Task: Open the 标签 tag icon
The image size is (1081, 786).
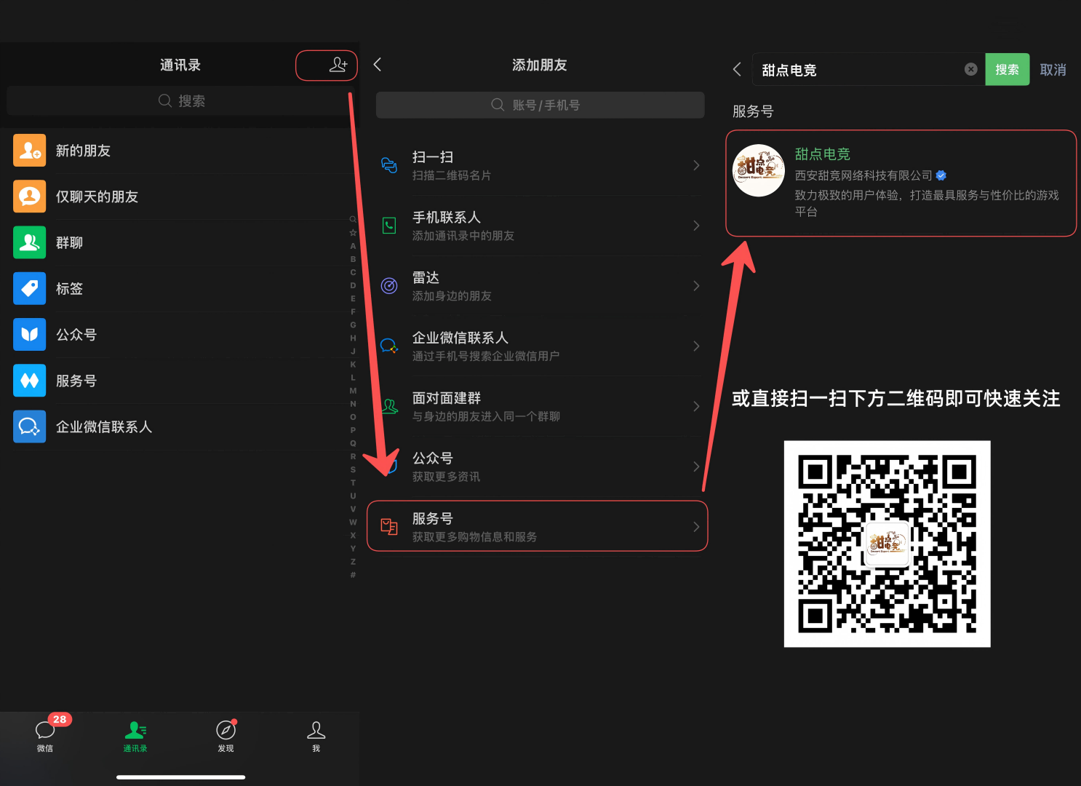Action: tap(30, 289)
